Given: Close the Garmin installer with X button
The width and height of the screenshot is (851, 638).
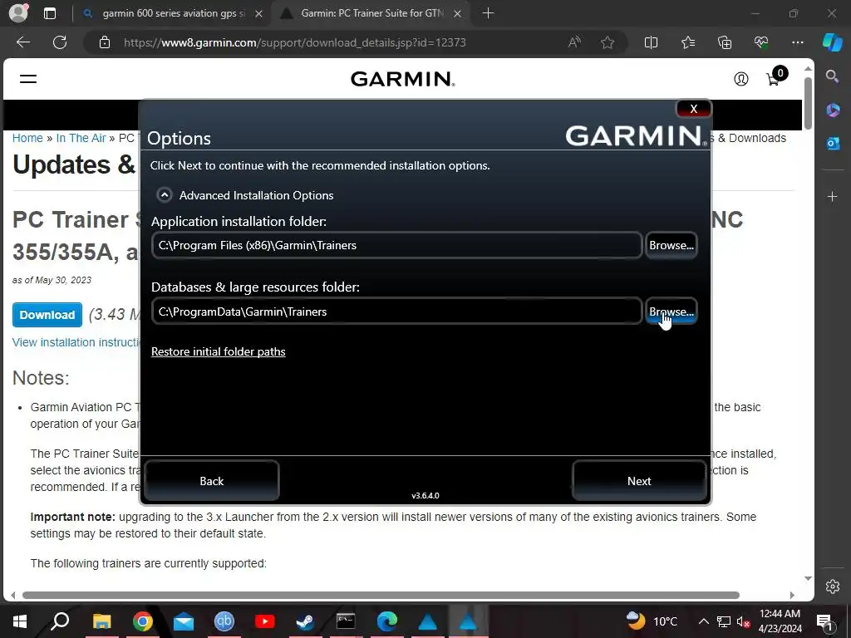Looking at the screenshot, I should [x=694, y=109].
